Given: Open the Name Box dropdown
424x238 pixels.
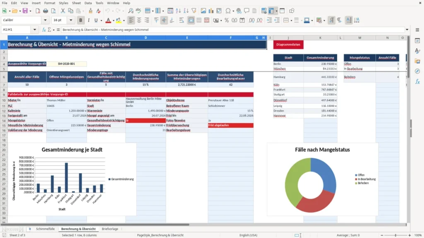Looking at the screenshot, I should point(35,30).
